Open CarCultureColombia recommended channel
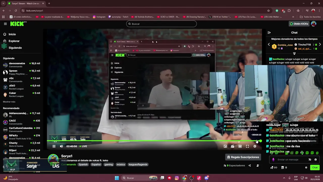The height and width of the screenshot is (182, 323). (x=21, y=129)
